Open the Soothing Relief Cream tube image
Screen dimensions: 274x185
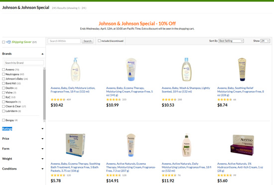tap(242, 70)
